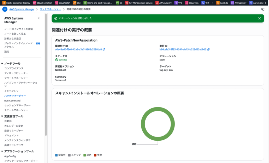The height and width of the screenshot is (163, 269).
Task: Open ノードのインサイトを確認 in sidebar
Action: click(19, 29)
